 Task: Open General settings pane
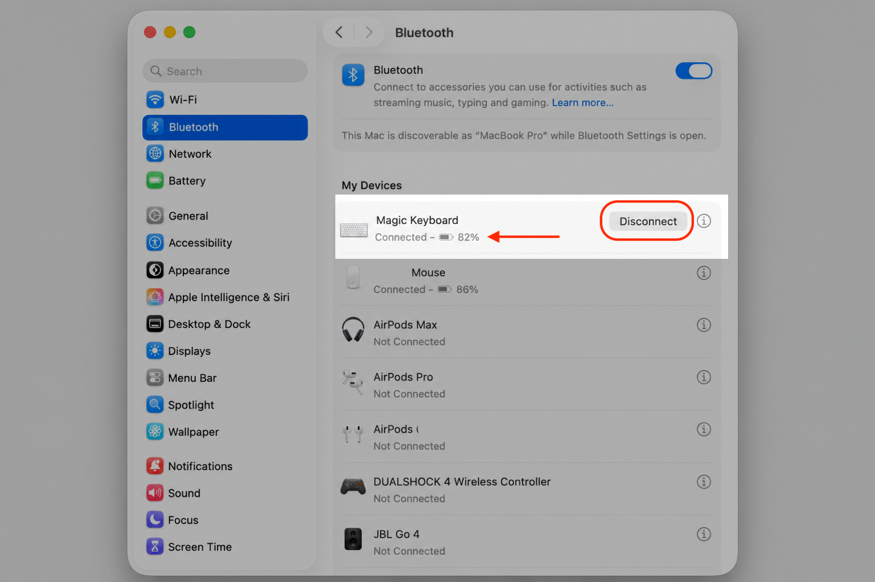pyautogui.click(x=225, y=216)
